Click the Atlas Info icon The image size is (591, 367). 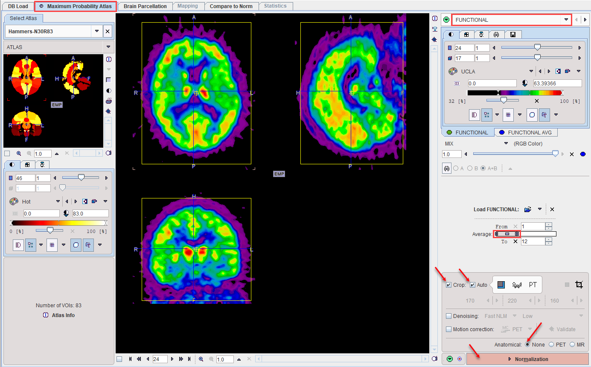46,315
